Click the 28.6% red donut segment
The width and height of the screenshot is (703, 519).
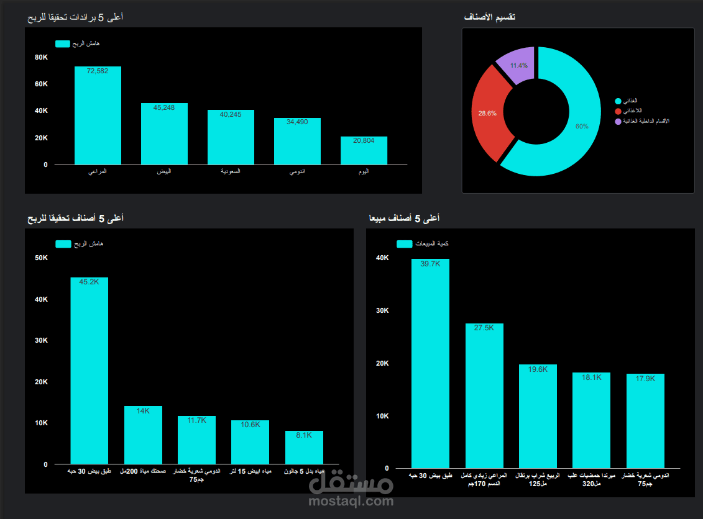click(x=489, y=113)
